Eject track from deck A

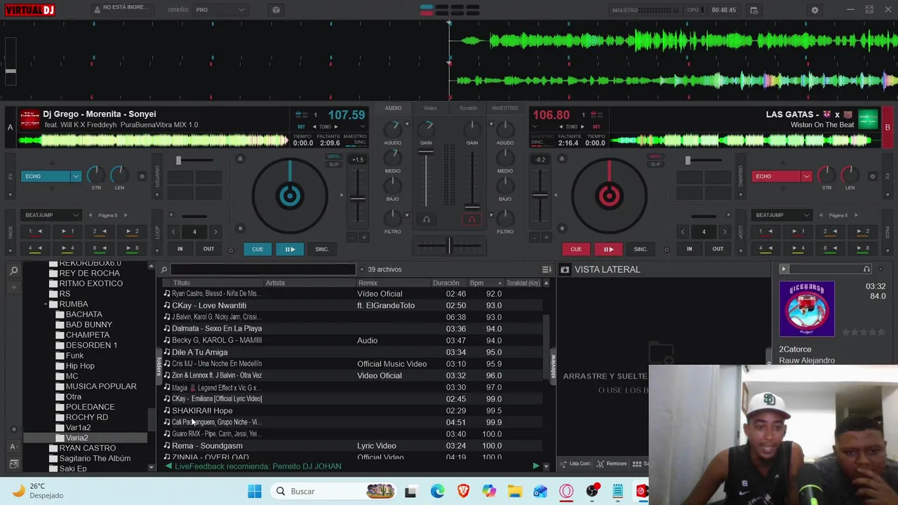click(240, 159)
